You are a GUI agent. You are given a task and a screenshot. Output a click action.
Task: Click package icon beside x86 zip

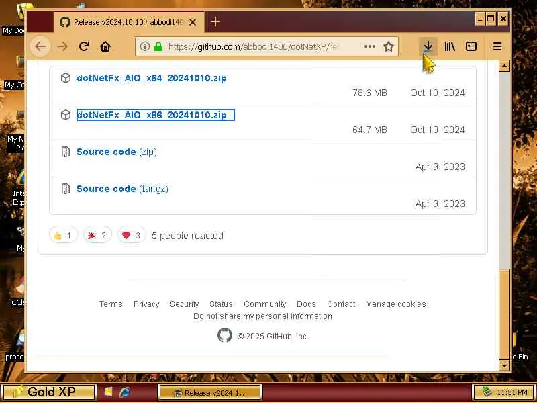point(65,115)
